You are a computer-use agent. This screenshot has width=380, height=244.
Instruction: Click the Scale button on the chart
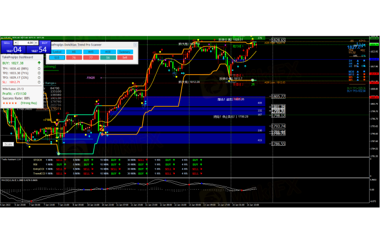(8, 144)
